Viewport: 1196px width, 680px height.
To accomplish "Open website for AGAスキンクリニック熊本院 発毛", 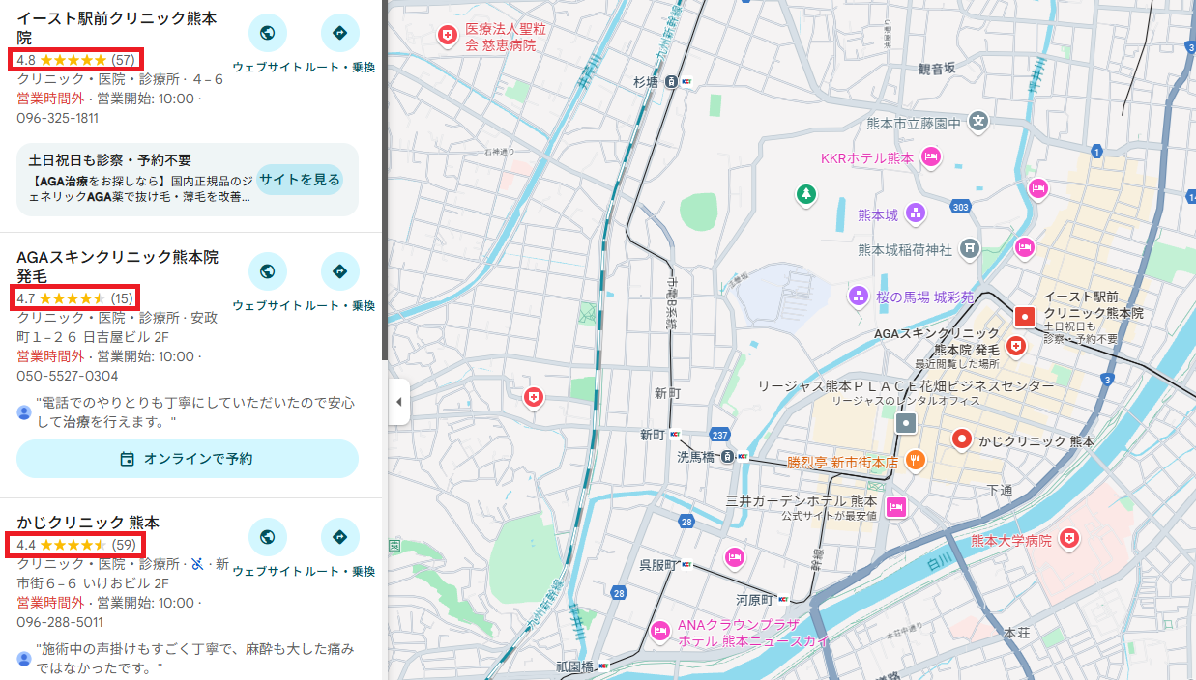I will 268,272.
